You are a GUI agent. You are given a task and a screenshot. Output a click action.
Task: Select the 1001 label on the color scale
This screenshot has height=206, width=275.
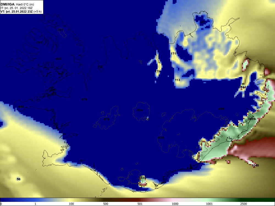point(209,204)
